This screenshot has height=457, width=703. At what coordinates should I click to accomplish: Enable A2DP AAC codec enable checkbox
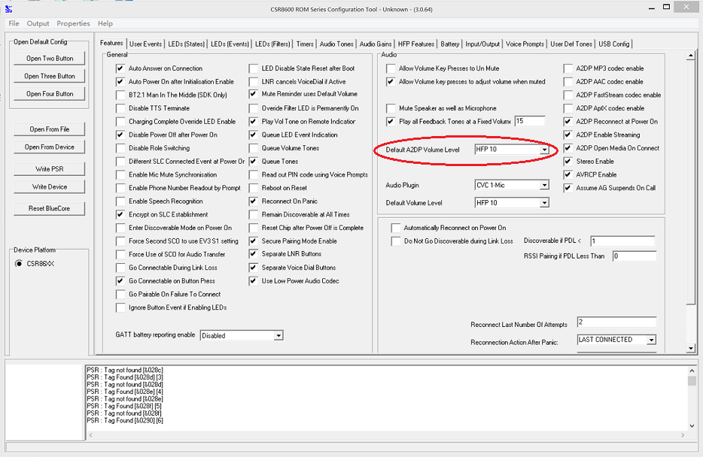click(x=568, y=82)
